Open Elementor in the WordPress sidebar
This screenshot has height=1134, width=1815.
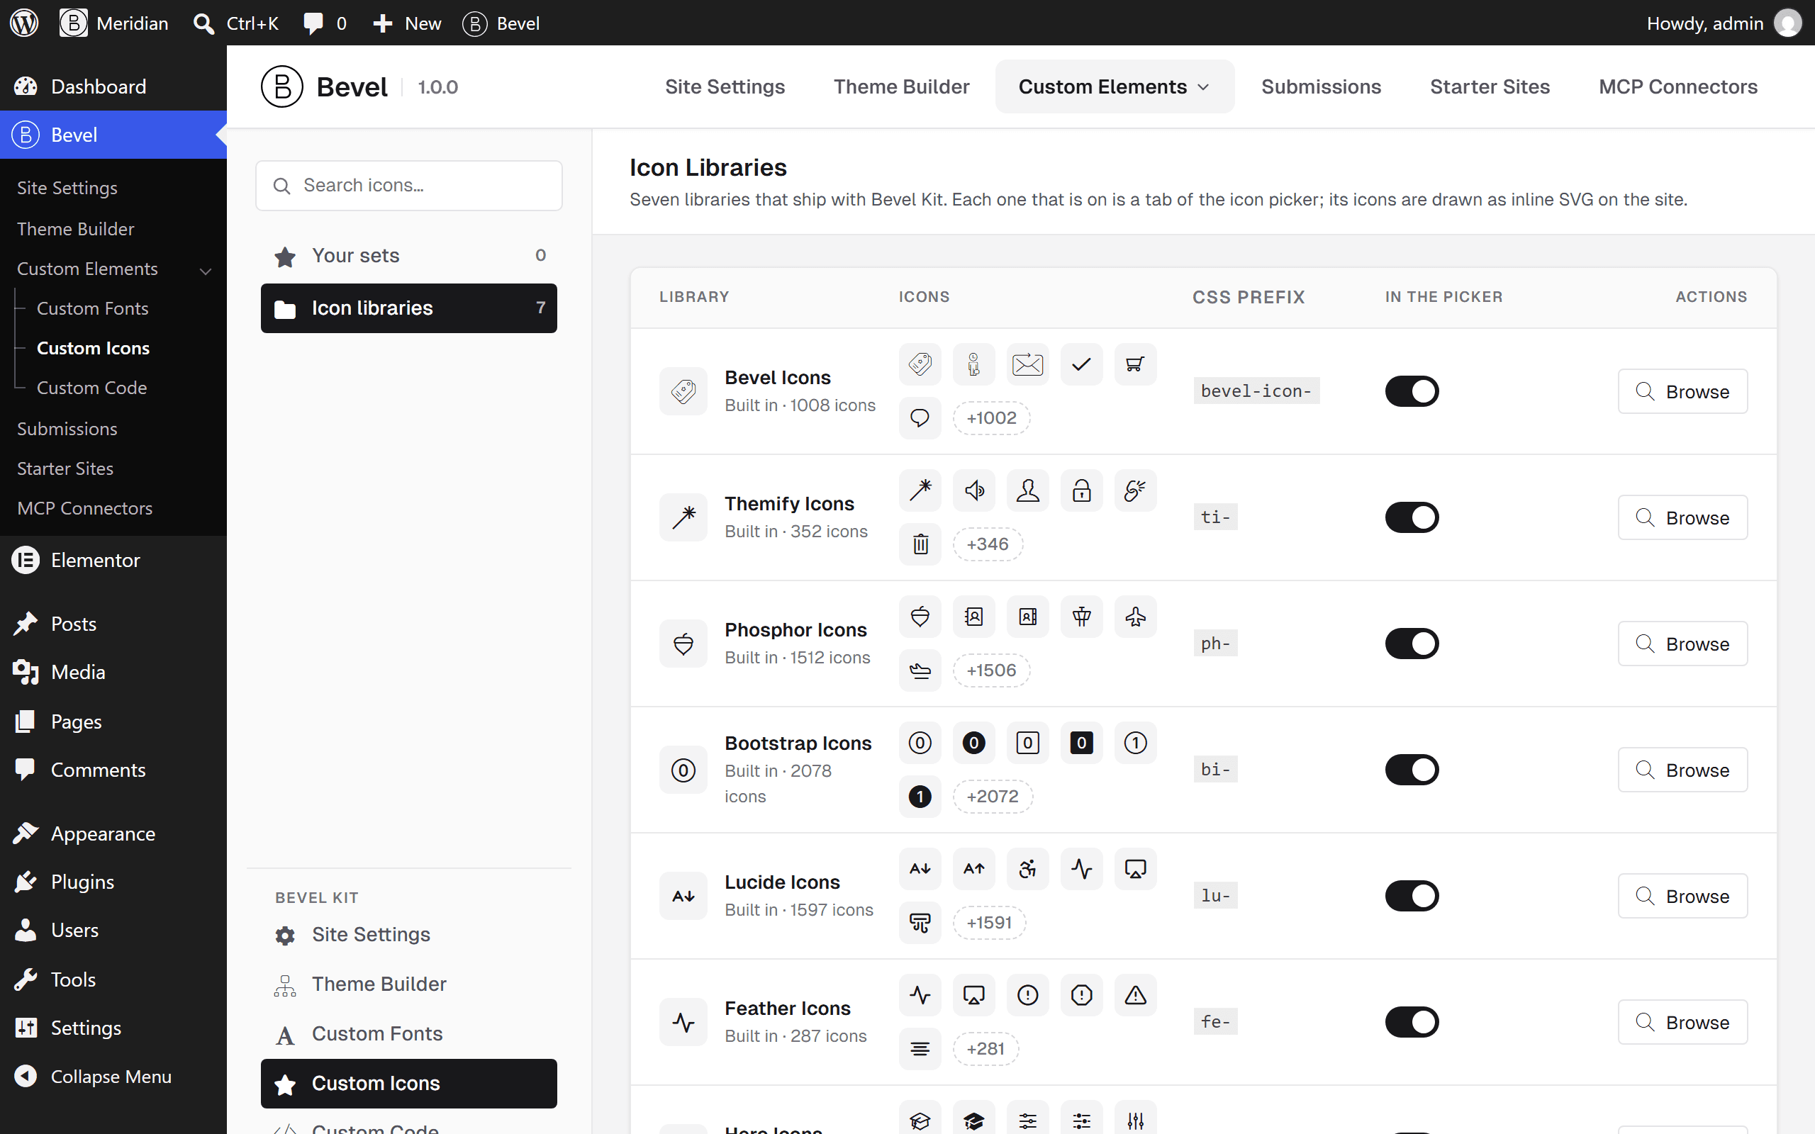tap(95, 559)
